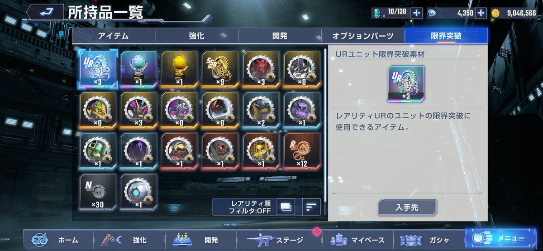
Task: Select the white Haro ball item ×1
Action: (x=138, y=191)
